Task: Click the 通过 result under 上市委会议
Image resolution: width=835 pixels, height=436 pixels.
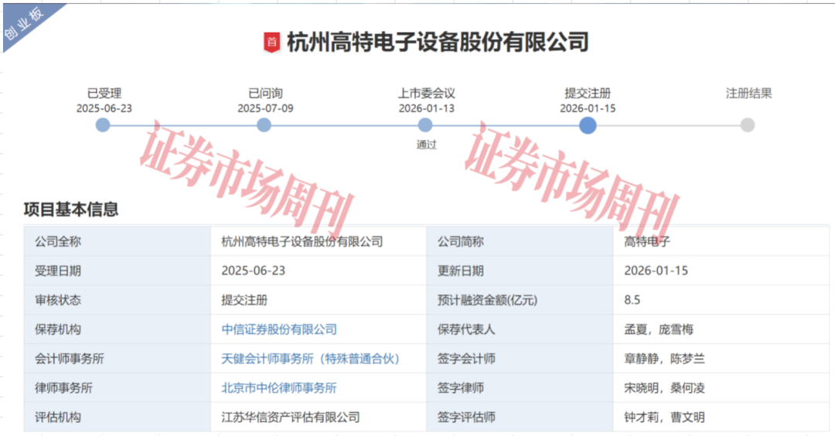Action: 426,145
